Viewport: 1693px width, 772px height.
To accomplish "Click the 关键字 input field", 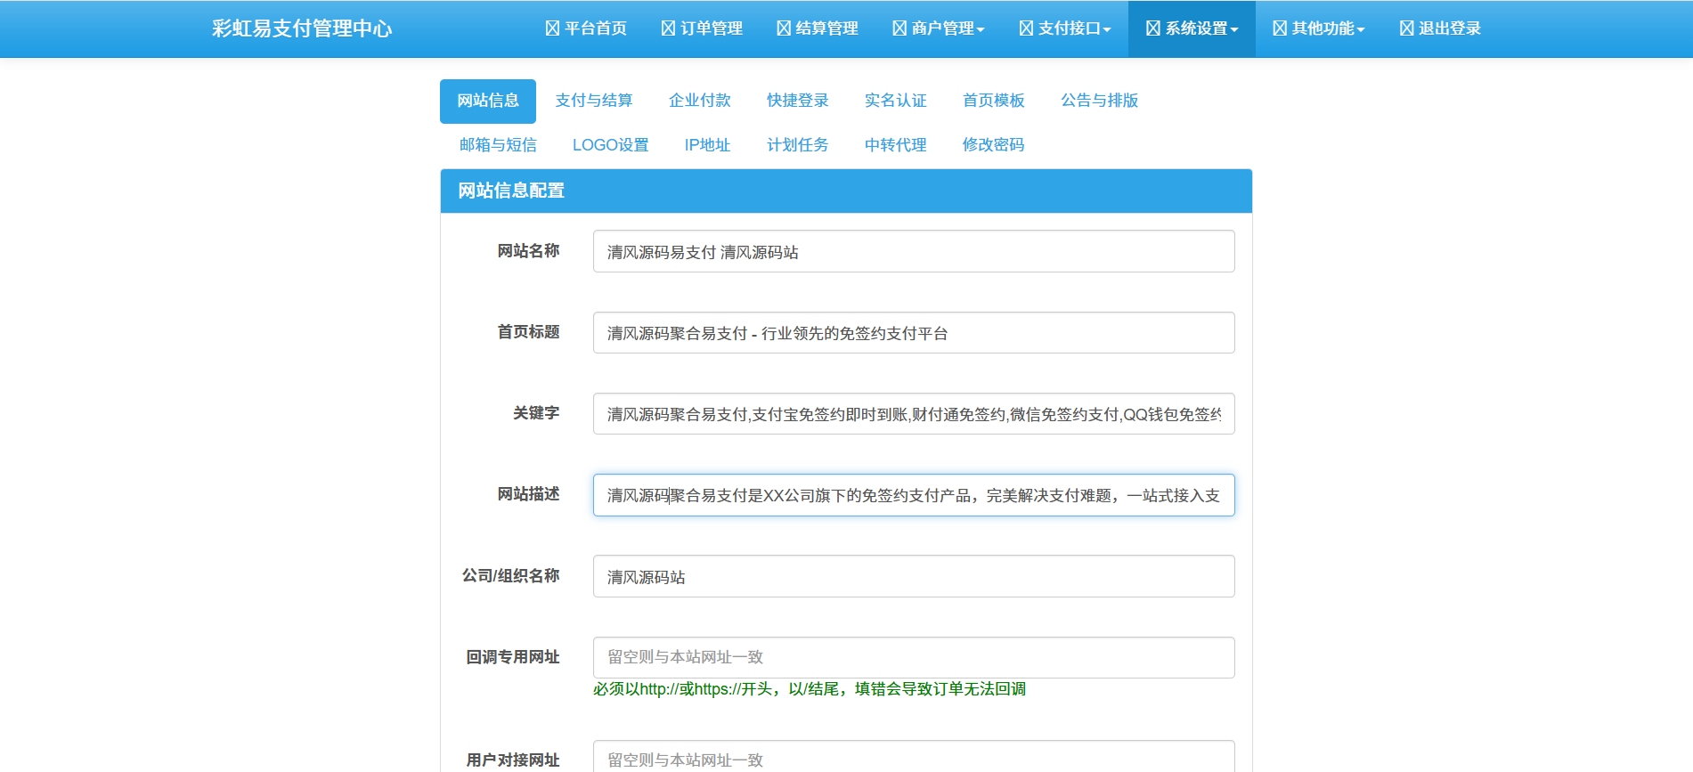I will 913,414.
